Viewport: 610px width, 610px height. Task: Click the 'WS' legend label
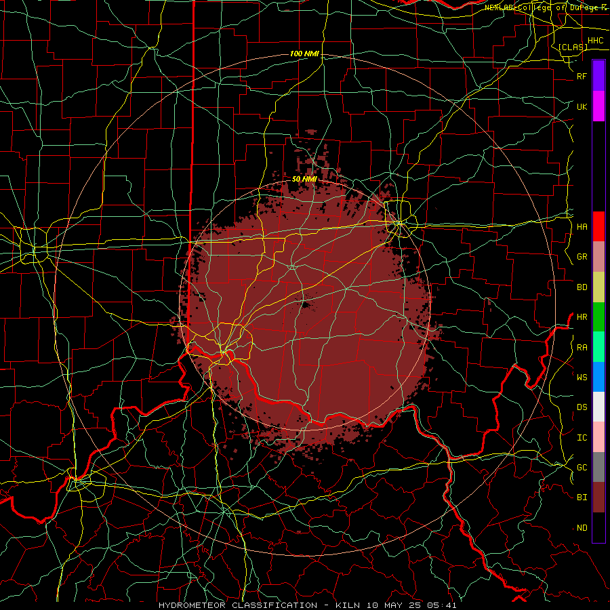(582, 377)
